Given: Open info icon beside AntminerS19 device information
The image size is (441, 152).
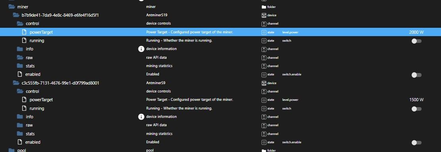Looking at the screenshot, I should pyautogui.click(x=141, y=49).
